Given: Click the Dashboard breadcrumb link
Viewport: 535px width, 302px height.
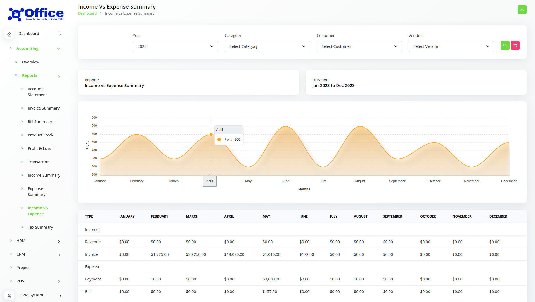Looking at the screenshot, I should tap(87, 13).
